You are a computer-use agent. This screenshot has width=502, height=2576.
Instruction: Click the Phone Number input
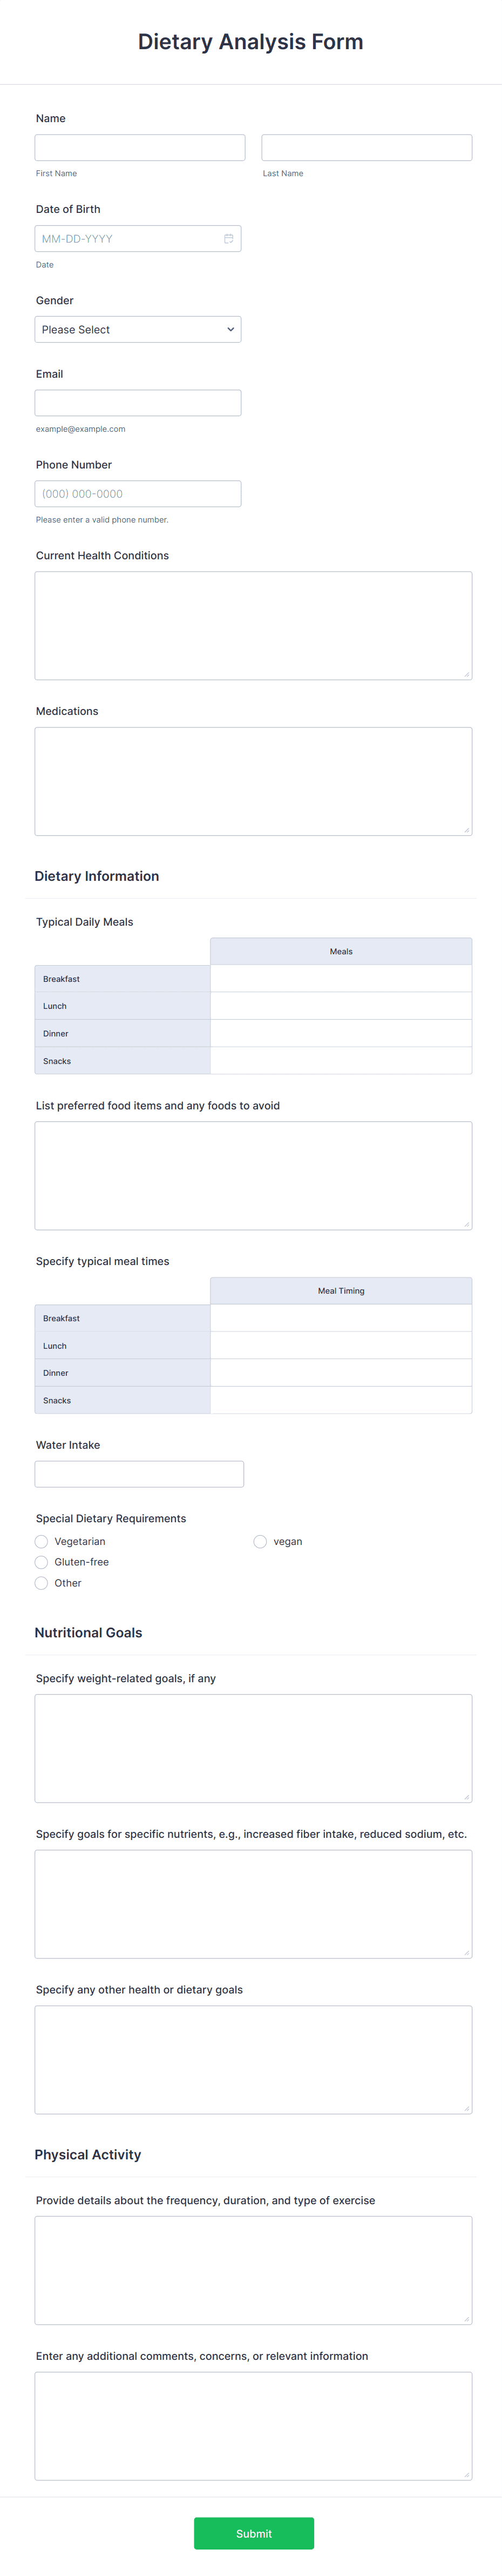[138, 493]
